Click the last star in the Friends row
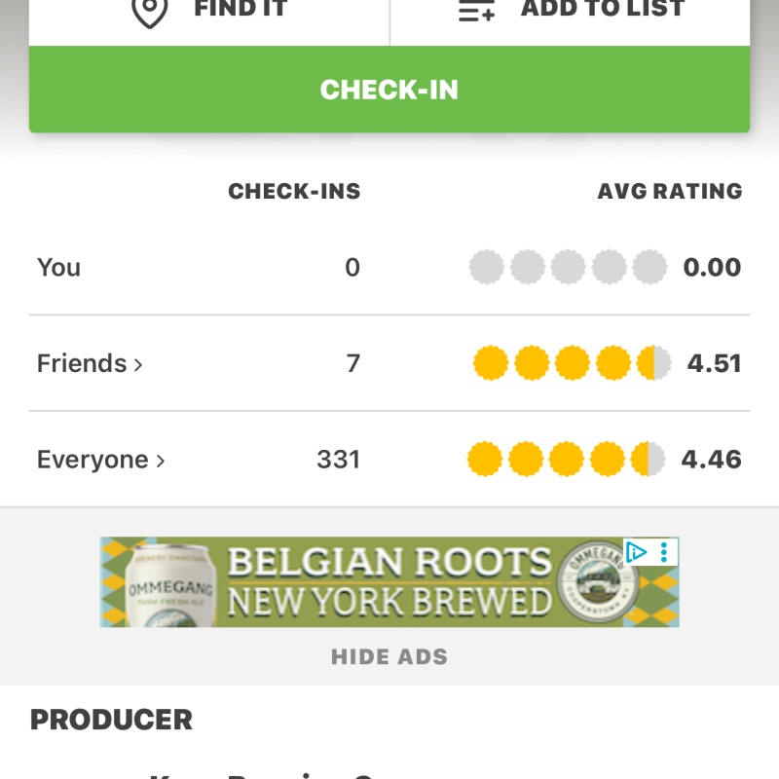 [653, 362]
